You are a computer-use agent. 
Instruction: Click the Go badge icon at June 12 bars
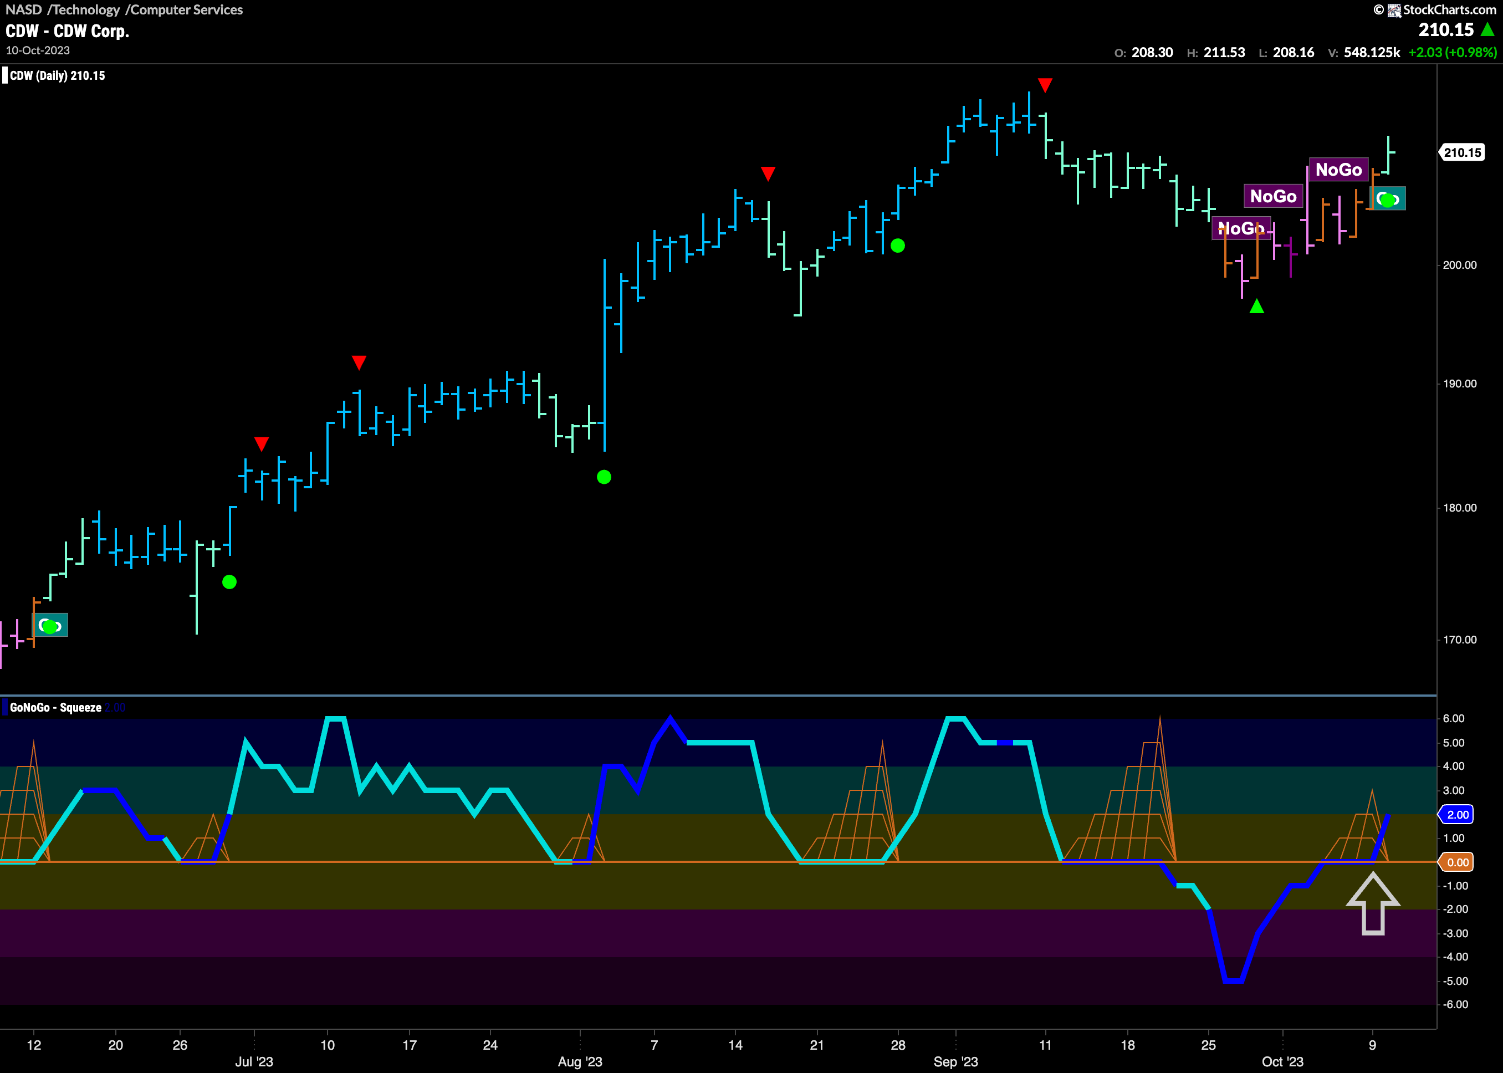pyautogui.click(x=50, y=625)
